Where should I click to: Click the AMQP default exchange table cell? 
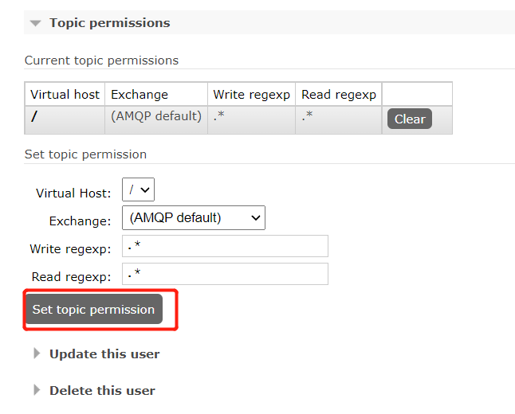click(156, 119)
